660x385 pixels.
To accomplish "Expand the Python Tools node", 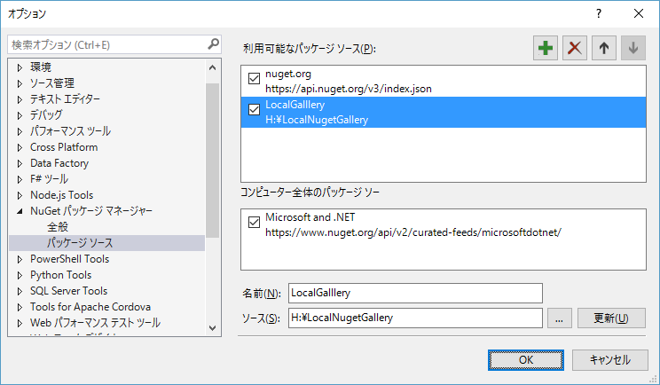I will (x=20, y=276).
